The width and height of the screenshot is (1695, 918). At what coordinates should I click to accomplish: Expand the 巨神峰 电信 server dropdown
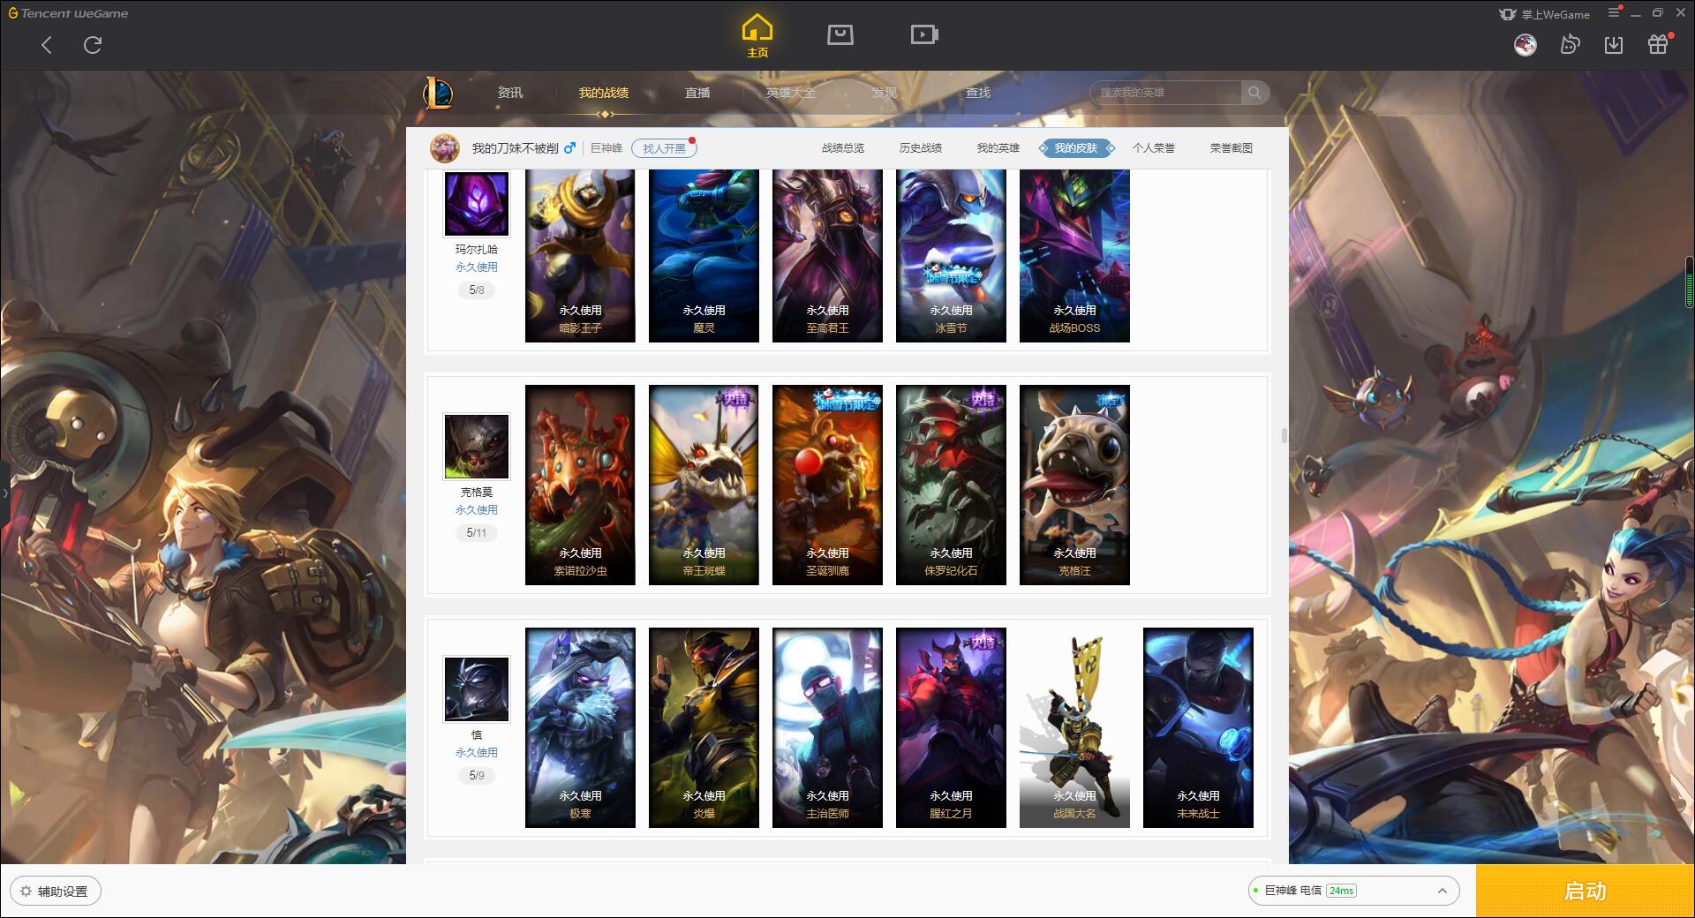click(x=1352, y=891)
